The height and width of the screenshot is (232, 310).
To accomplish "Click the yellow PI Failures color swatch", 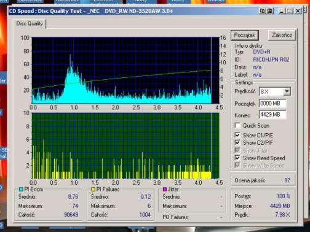I will pyautogui.click(x=93, y=190).
